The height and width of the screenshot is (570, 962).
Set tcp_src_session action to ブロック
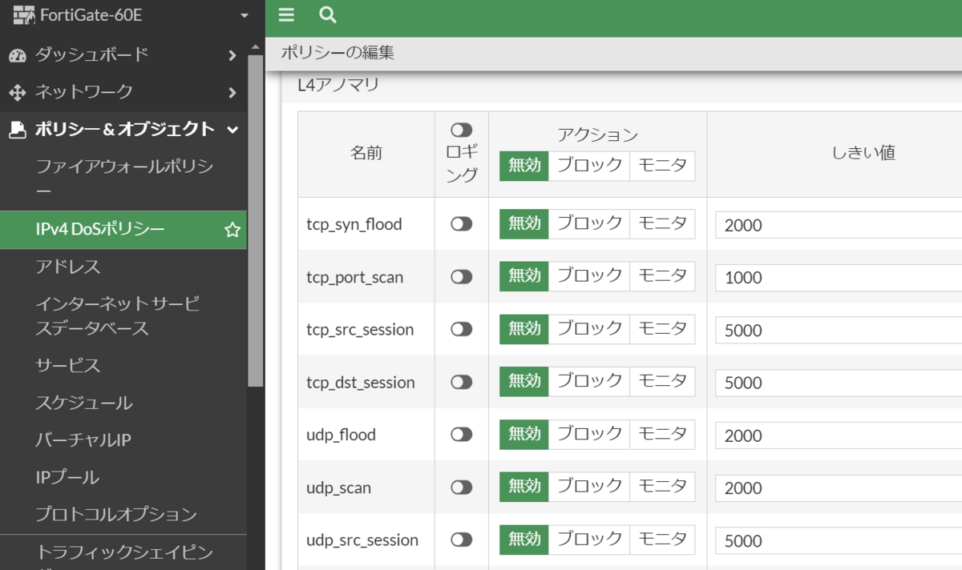click(x=590, y=329)
